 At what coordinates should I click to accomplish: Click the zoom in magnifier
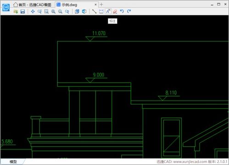pyautogui.click(x=53, y=11)
